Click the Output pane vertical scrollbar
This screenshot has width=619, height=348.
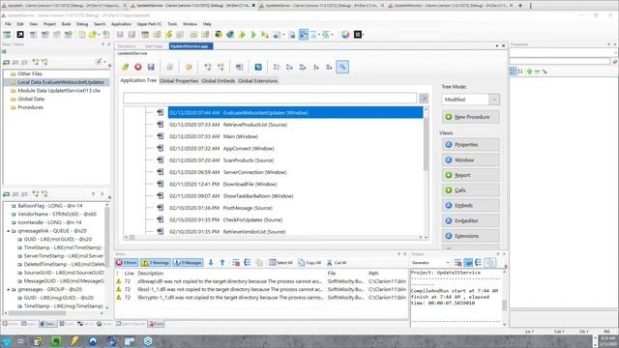(504, 304)
